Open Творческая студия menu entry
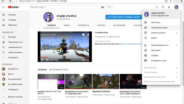The width and height of the screenshot is (184, 104). coord(161,28)
